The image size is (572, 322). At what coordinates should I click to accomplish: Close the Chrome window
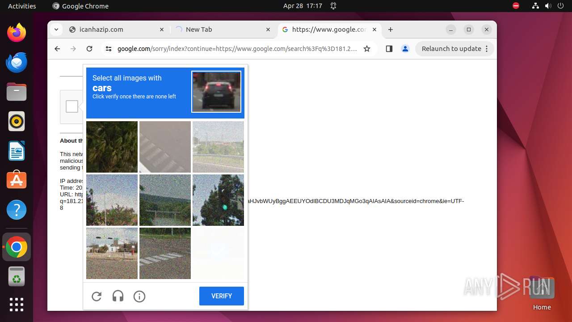click(487, 30)
